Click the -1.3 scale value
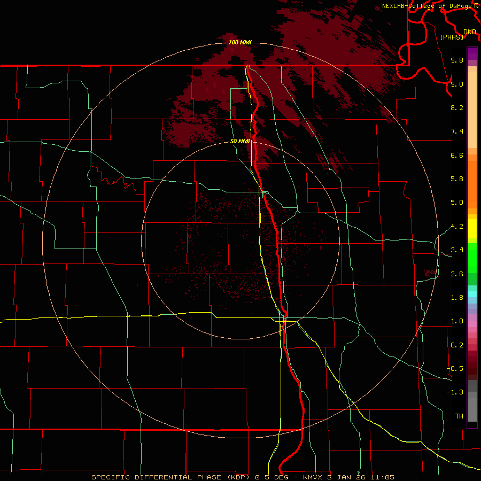 [x=455, y=392]
